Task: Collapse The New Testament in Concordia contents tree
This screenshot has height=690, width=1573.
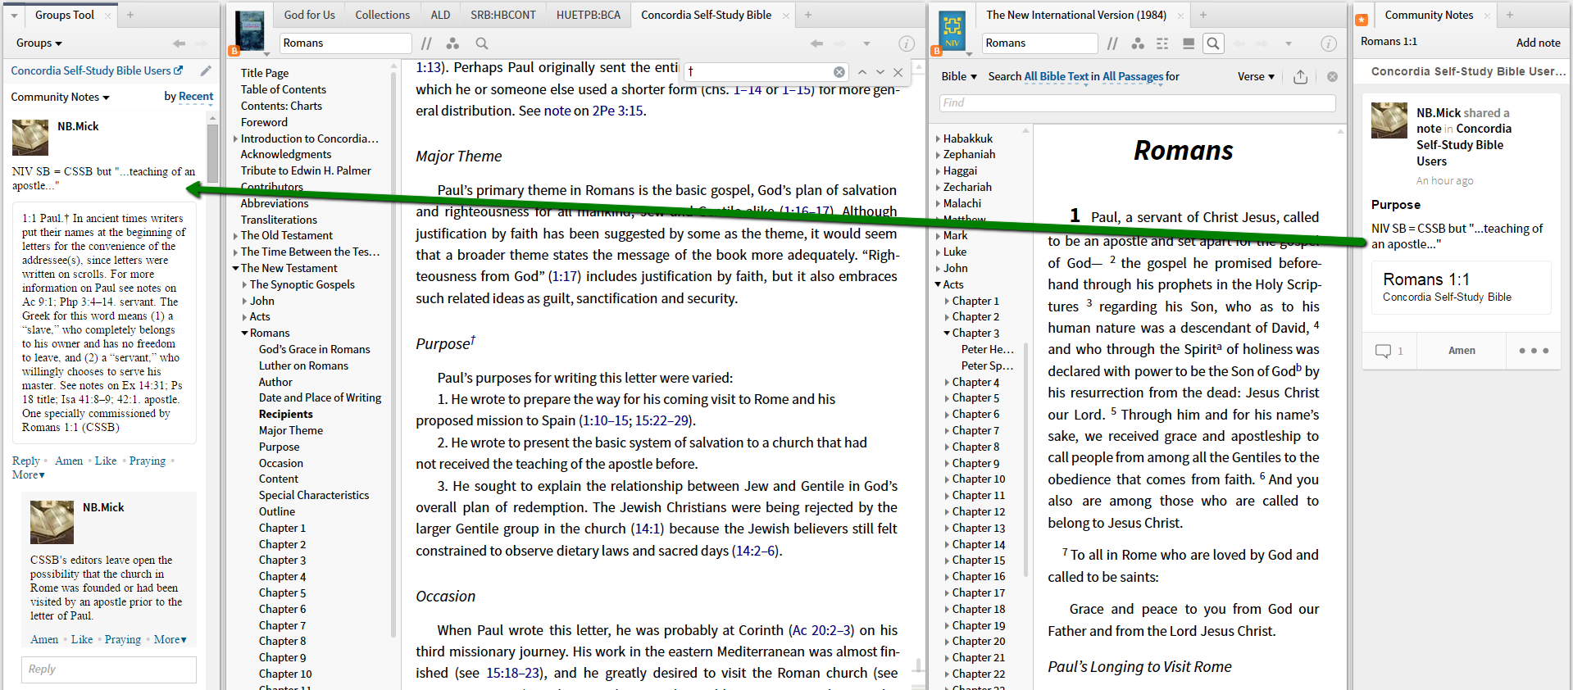Action: (235, 269)
